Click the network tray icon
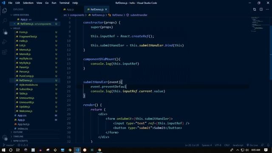 pyautogui.click(x=243, y=150)
